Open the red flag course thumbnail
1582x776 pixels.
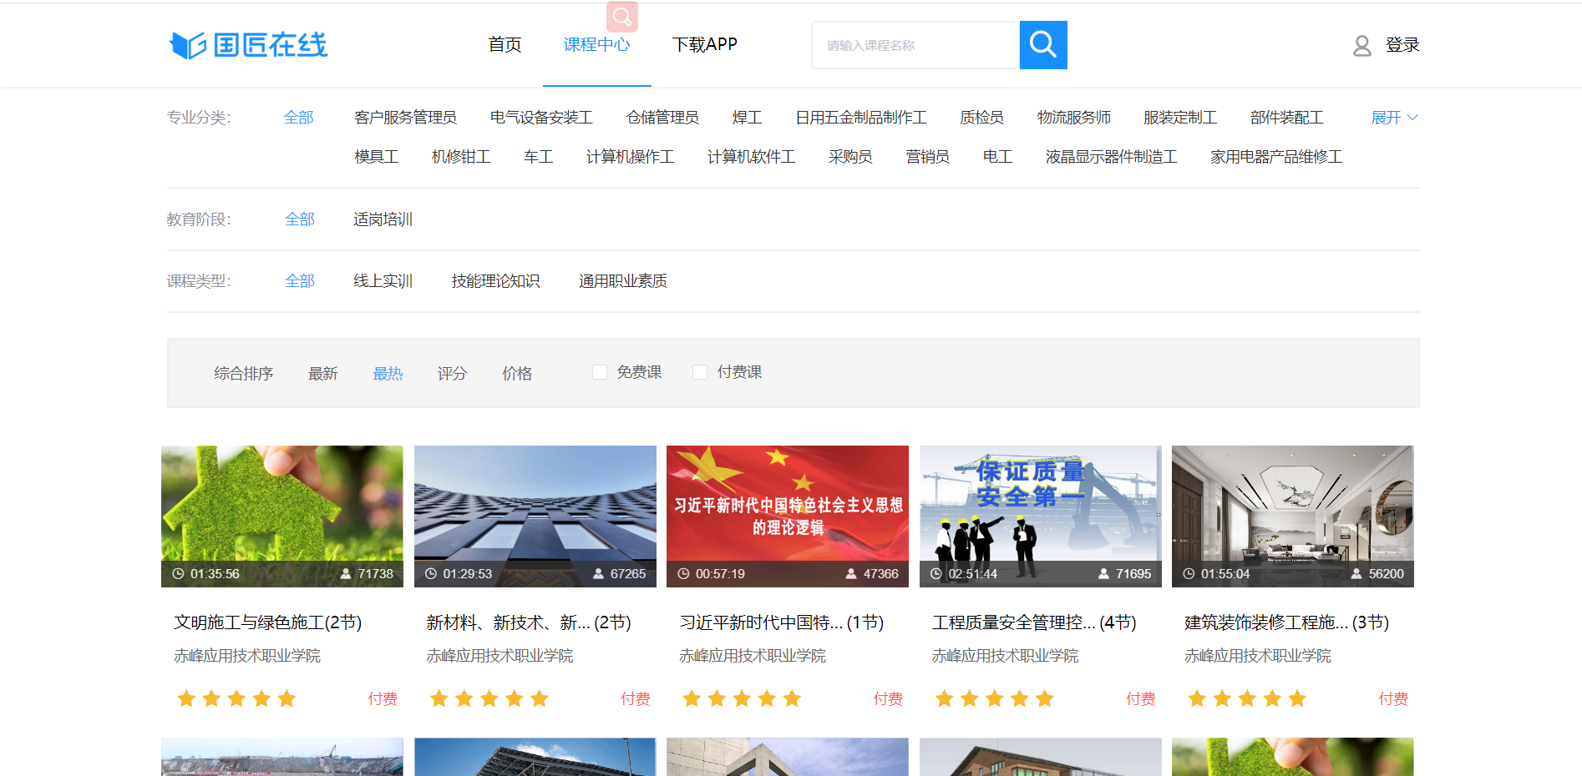tap(788, 516)
